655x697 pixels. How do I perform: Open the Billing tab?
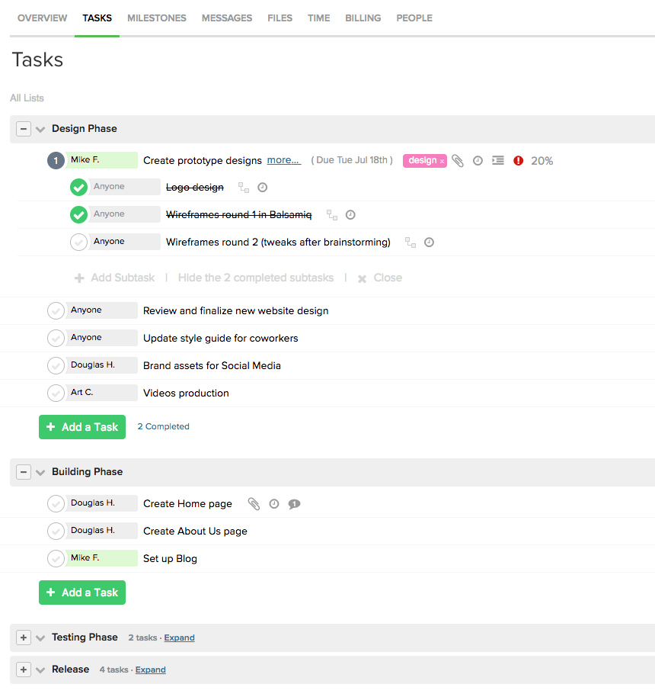363,18
